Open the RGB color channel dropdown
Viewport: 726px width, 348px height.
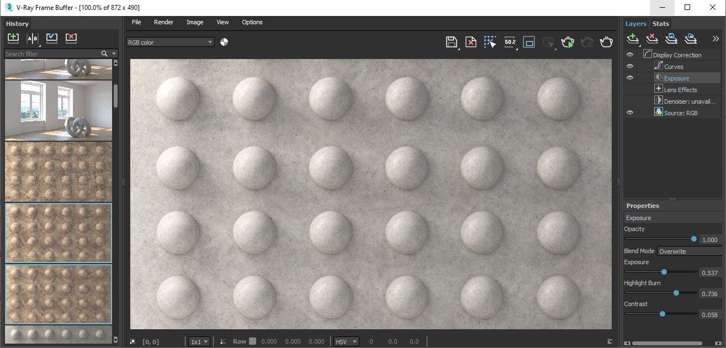tap(170, 42)
